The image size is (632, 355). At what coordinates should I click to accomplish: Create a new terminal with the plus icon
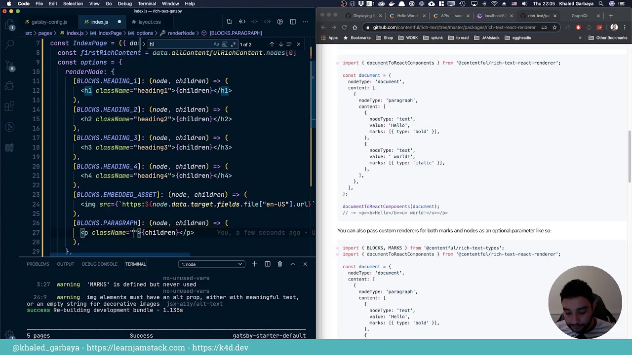pyautogui.click(x=254, y=264)
